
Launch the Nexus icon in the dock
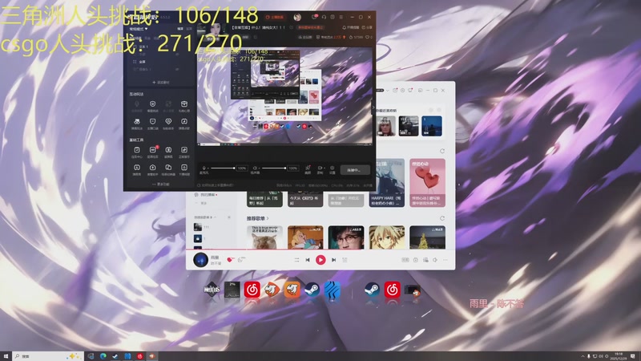click(x=212, y=290)
